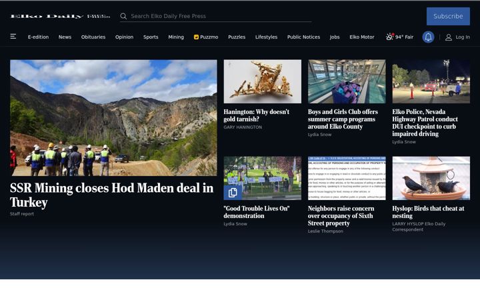The image size is (480, 300).
Task: Click the gold specimen thumbnail
Action: [x=263, y=81]
